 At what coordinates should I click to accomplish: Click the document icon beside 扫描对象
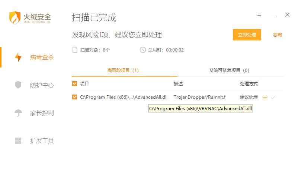coord(75,50)
